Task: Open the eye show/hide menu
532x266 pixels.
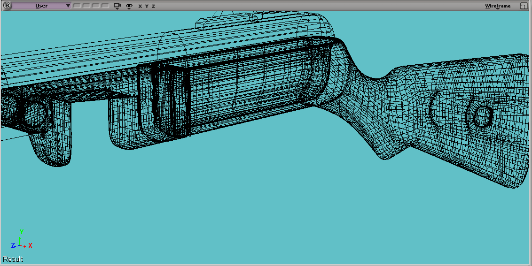Action: coord(129,6)
